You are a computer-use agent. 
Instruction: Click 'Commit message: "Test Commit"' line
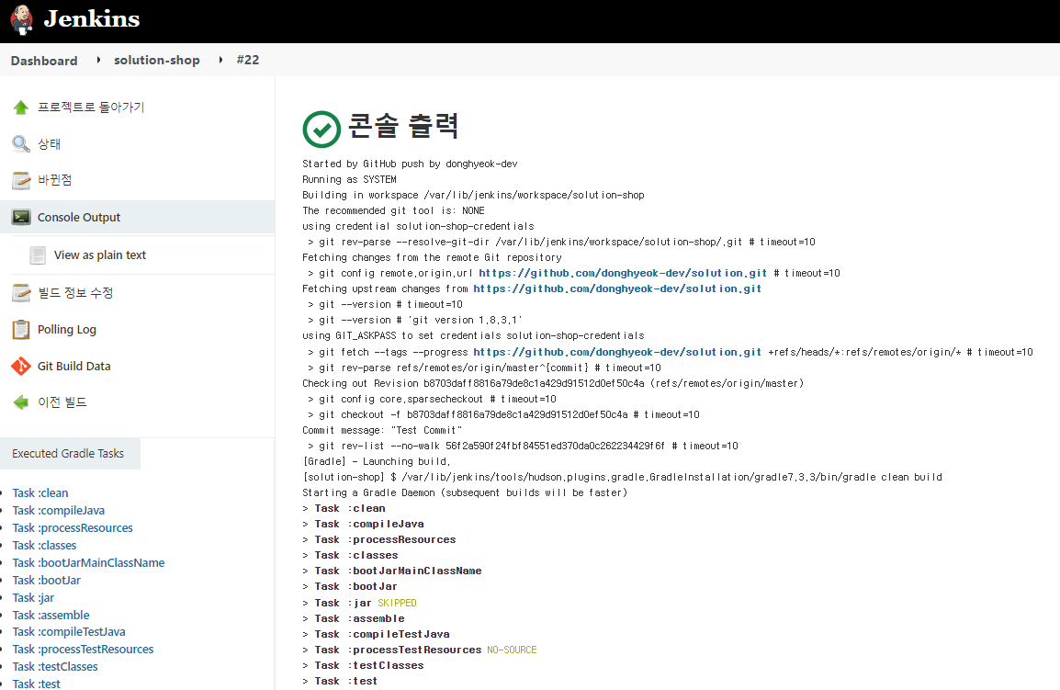[382, 430]
